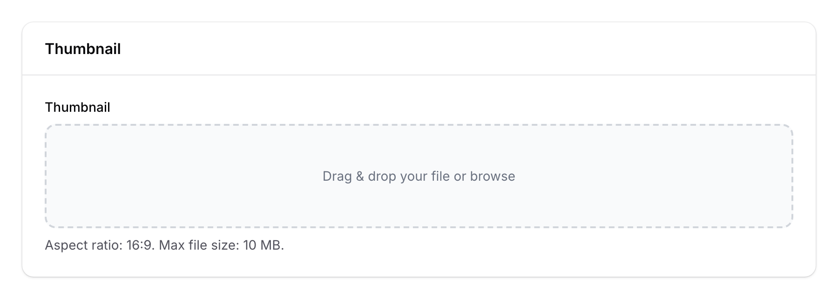Click the word 'Thumbnail' above the dropzone
838x299 pixels.
pos(77,107)
